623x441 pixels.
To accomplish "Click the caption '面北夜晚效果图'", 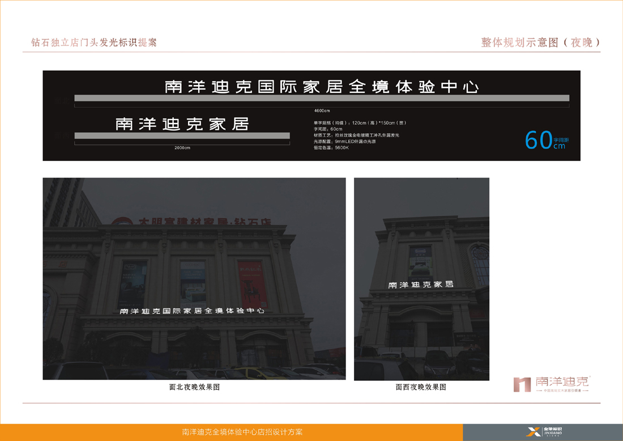I will click(194, 387).
